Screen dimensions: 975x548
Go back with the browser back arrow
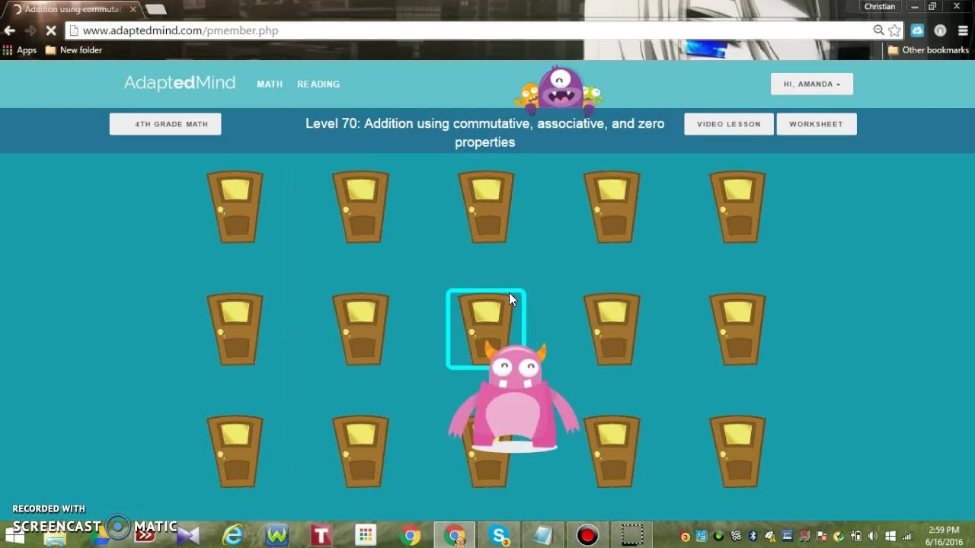coord(9,30)
